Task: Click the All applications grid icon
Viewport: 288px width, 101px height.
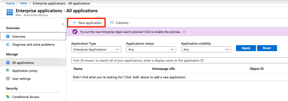Action: click(8, 63)
